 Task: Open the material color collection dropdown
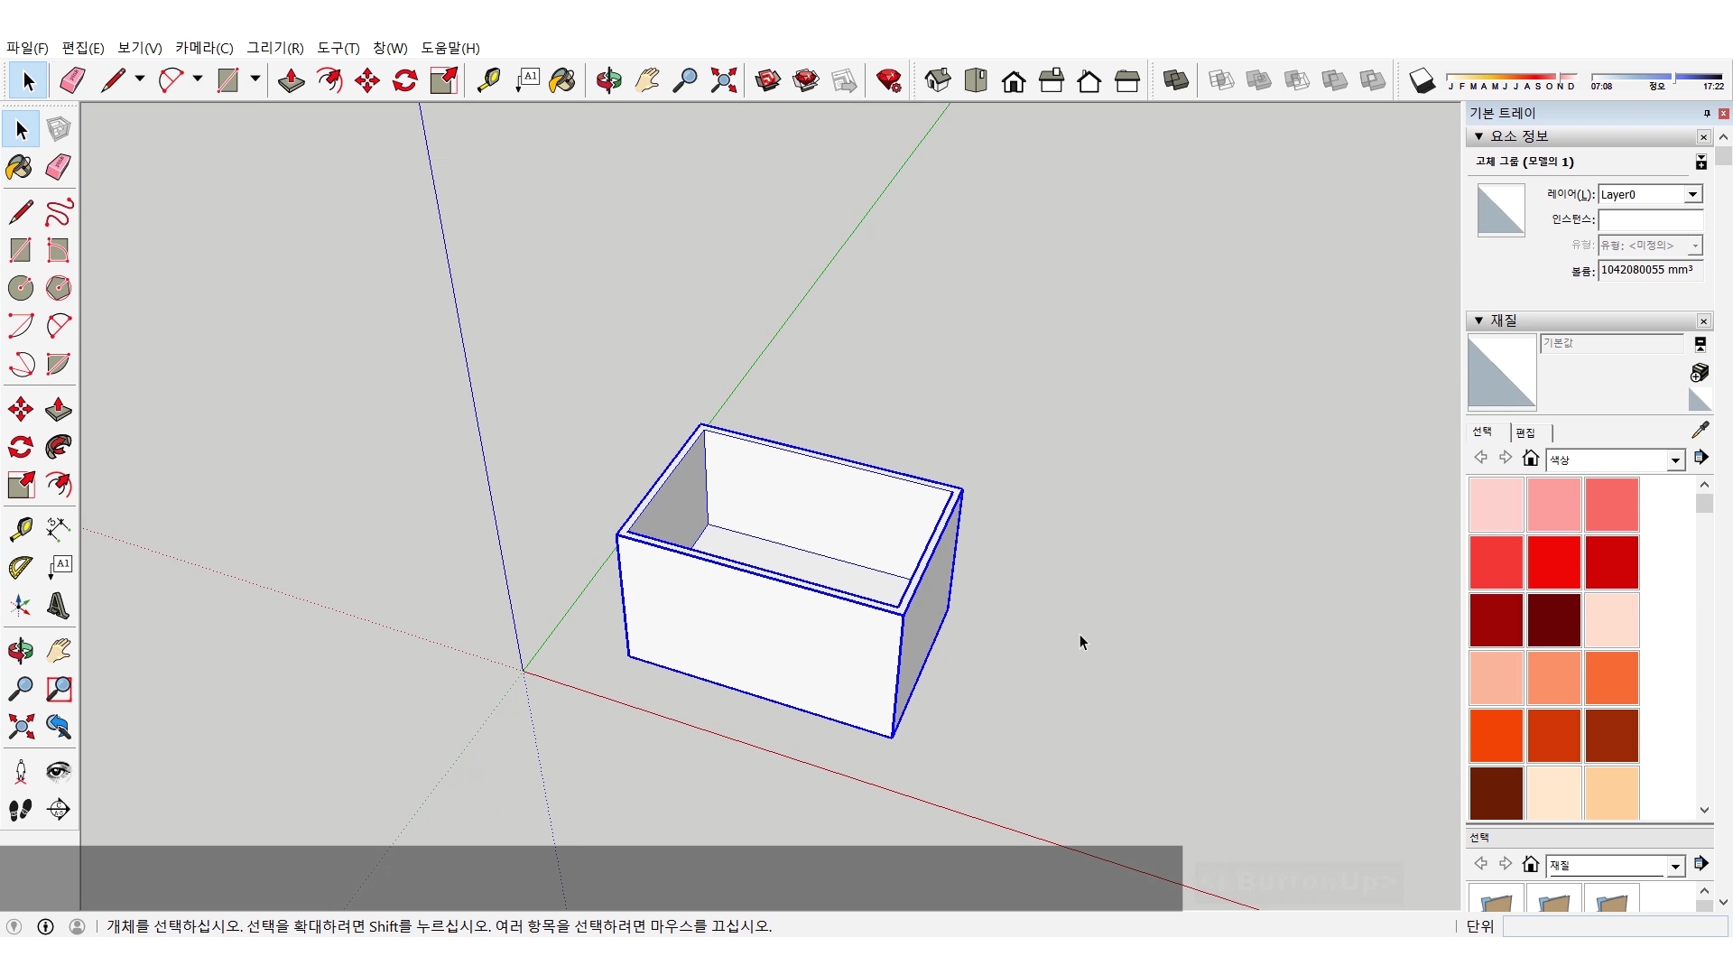(x=1675, y=460)
